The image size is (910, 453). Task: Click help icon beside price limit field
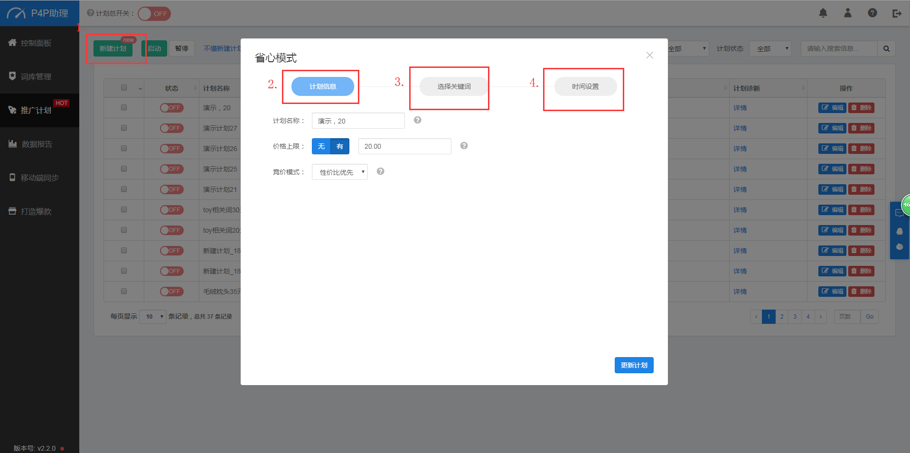[464, 146]
